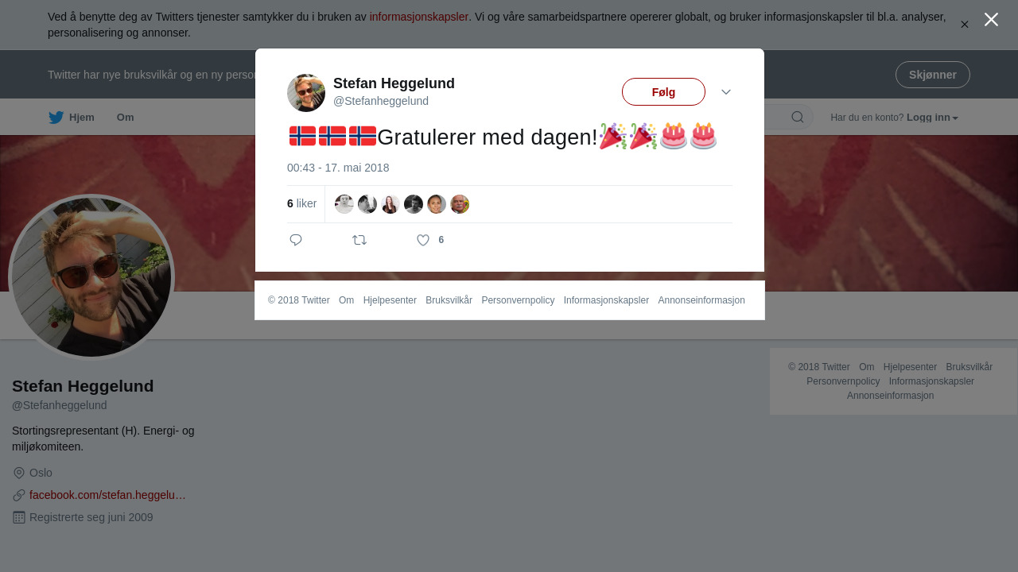Open the facebook.com/stefan.heggelu… profile link

[107, 495]
